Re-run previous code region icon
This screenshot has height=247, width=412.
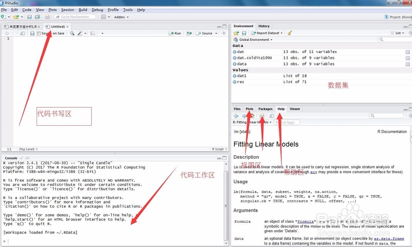[189, 33]
